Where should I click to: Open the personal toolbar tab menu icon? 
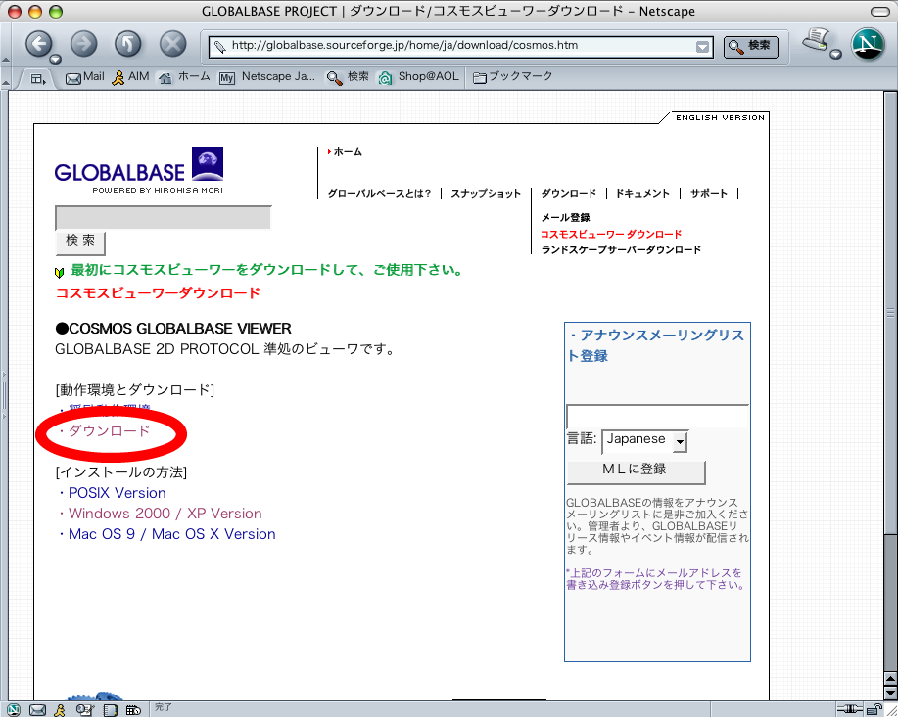[38, 79]
